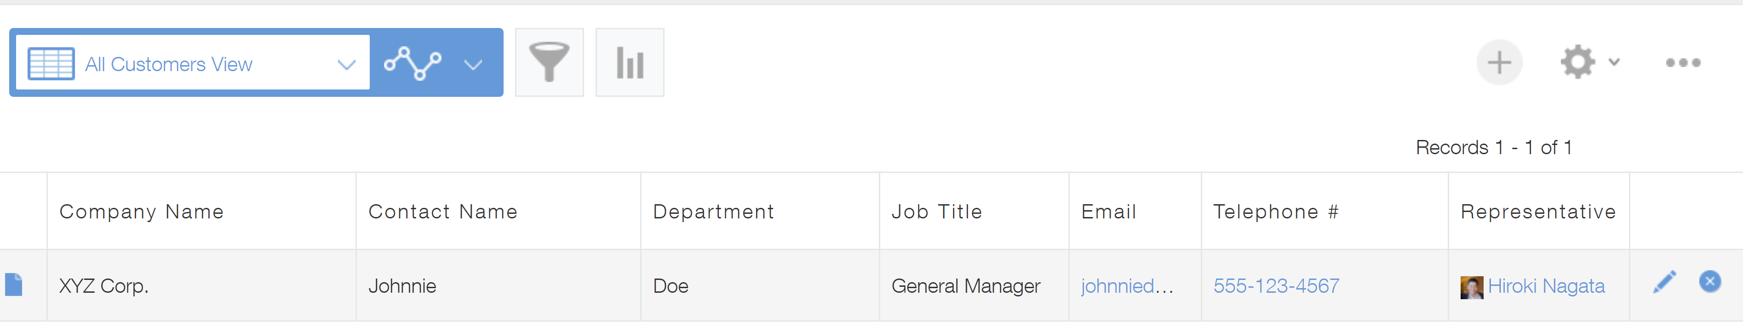Click the Company Name column header
This screenshot has width=1743, height=329.
pos(141,212)
